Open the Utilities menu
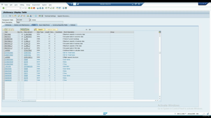Screen dimensions: 211x118 tap(22, 5)
